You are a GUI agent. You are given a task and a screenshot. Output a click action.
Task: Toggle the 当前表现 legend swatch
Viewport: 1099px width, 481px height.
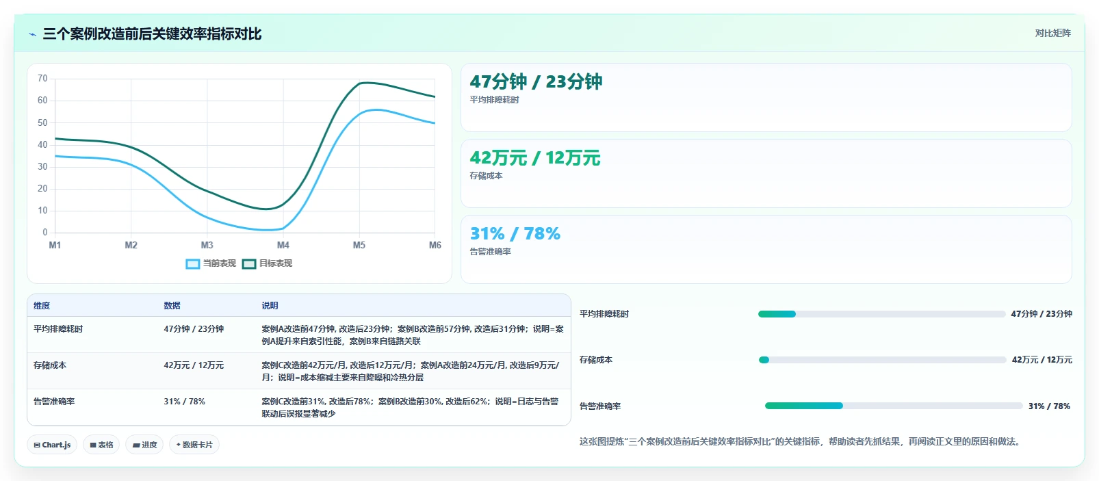tap(193, 263)
